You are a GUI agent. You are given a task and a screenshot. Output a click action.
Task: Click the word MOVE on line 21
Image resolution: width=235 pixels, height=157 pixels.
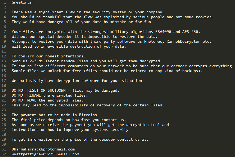32,100
